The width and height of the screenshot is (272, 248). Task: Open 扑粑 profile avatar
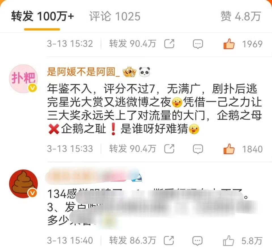[x=23, y=79]
